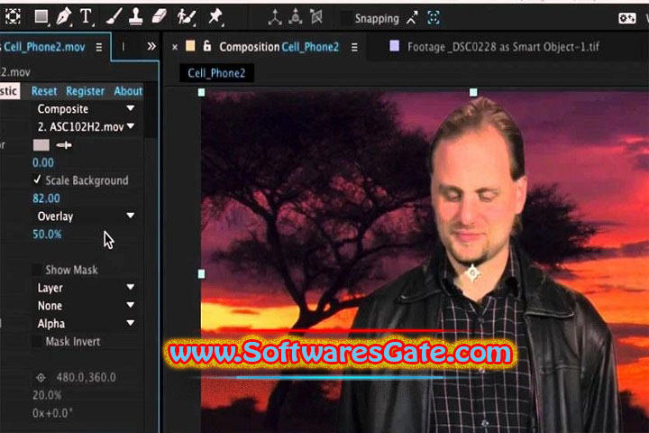This screenshot has width=649, height=433.
Task: Select the Rectangle shape tool
Action: point(41,17)
